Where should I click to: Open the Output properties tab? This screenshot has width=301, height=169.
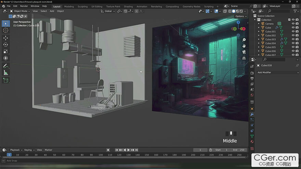point(252,79)
